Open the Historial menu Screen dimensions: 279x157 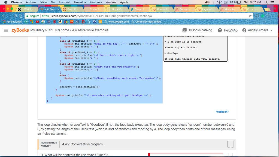(65, 2)
